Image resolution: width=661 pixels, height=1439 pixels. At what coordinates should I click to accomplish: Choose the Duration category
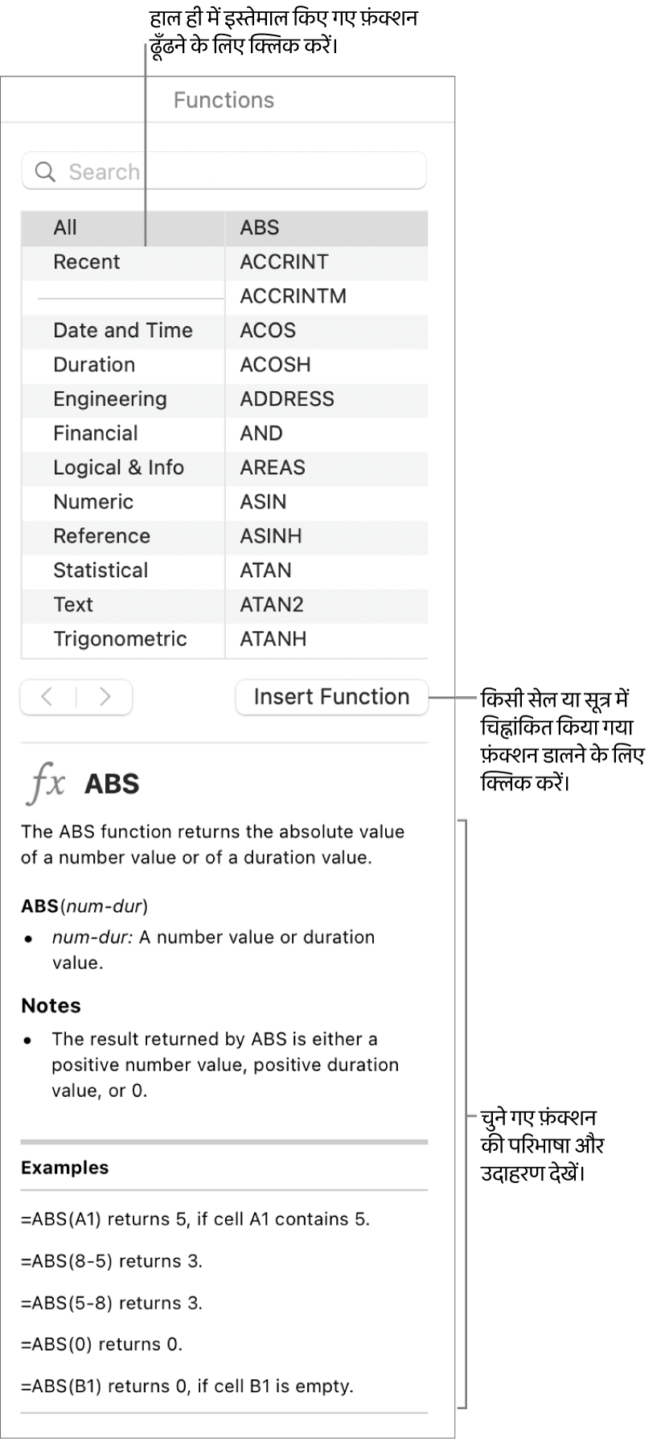pos(93,365)
